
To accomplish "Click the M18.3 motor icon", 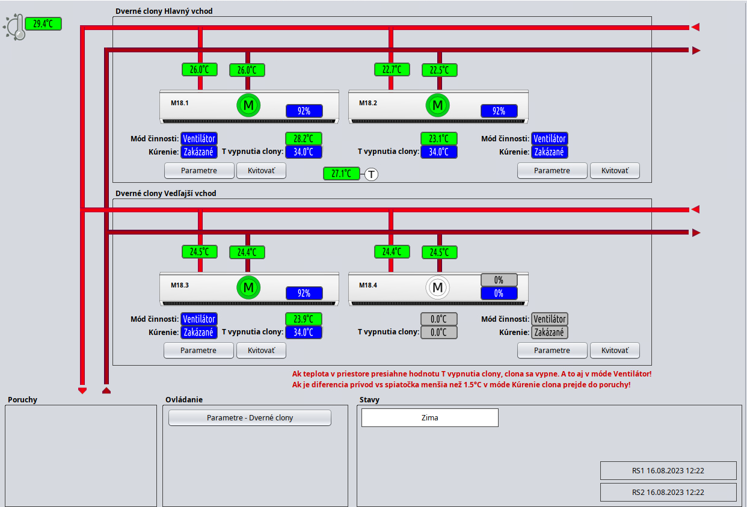I will (x=248, y=287).
